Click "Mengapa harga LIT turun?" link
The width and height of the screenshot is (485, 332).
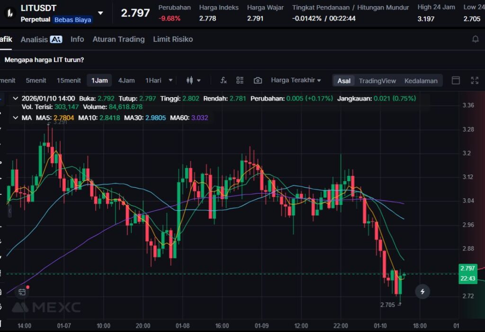pyautogui.click(x=44, y=60)
